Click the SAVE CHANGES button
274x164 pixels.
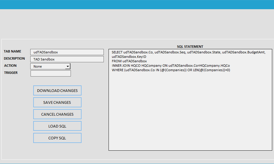tap(57, 102)
